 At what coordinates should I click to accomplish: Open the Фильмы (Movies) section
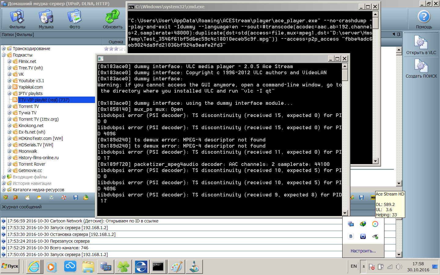click(x=17, y=19)
